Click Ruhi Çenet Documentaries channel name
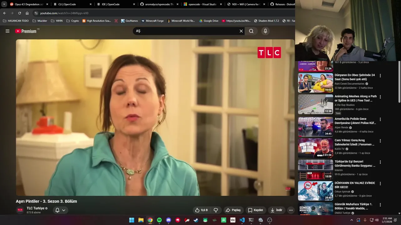The height and width of the screenshot is (225, 401). coord(349,84)
